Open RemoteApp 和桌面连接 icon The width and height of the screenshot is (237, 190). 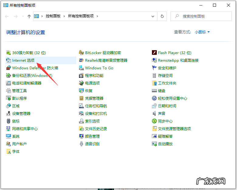[154, 60]
